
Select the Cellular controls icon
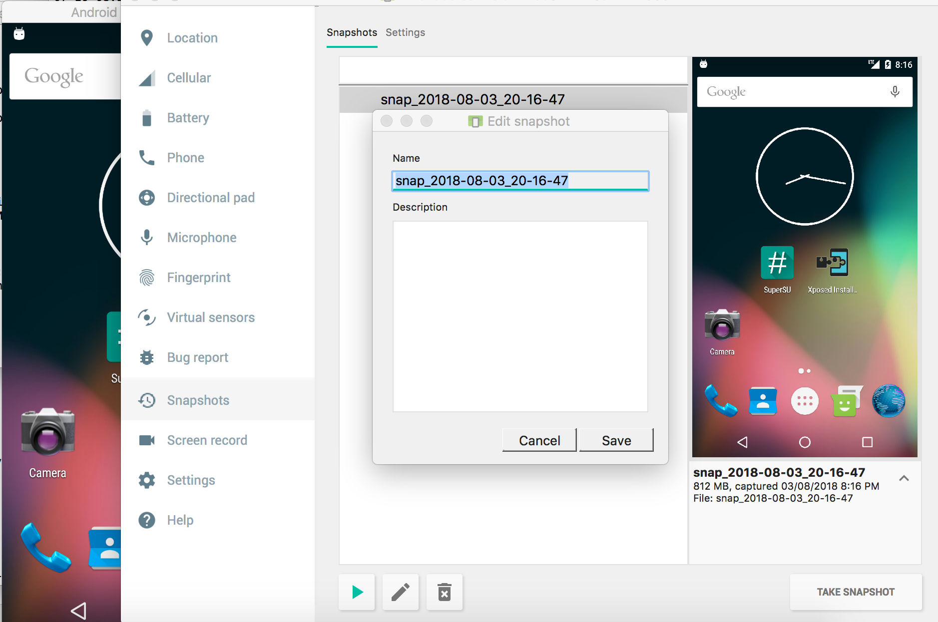click(188, 77)
